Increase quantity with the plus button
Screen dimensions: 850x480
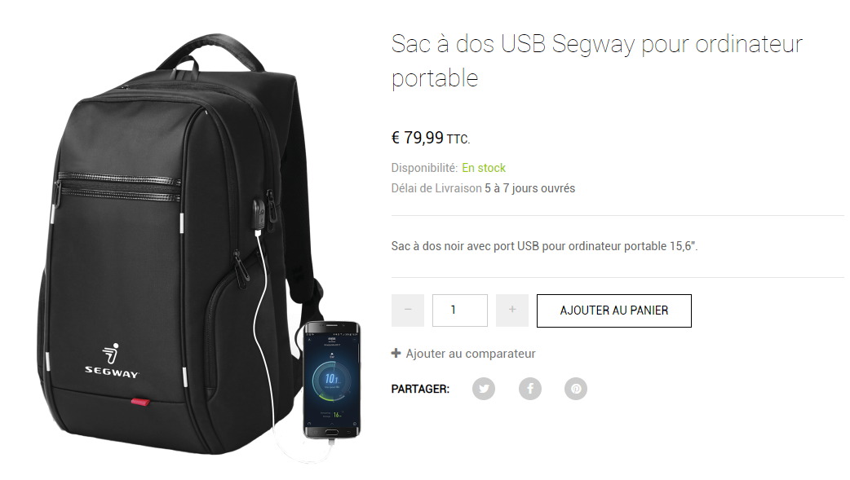click(512, 310)
